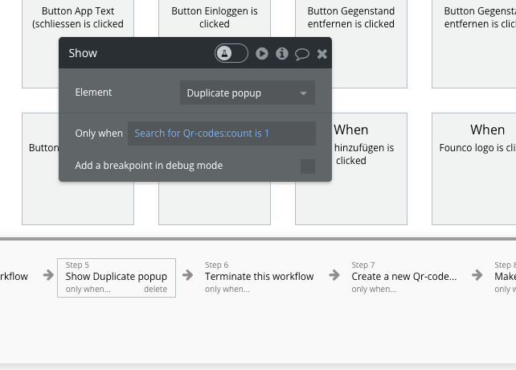Viewport: 516px width, 370px height.
Task: Click the Only when condition field
Action: [221, 134]
